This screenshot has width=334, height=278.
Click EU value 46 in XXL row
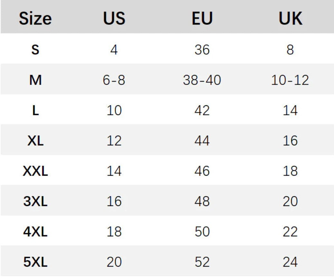pos(202,171)
